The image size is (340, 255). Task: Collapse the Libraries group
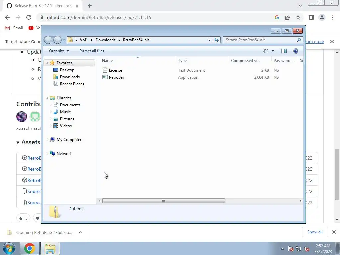pos(47,98)
